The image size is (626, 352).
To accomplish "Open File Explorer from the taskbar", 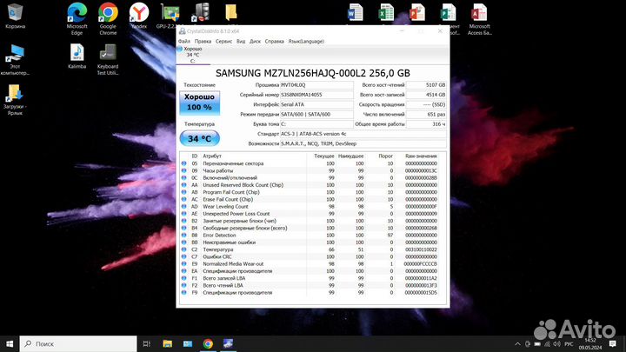I will point(167,343).
